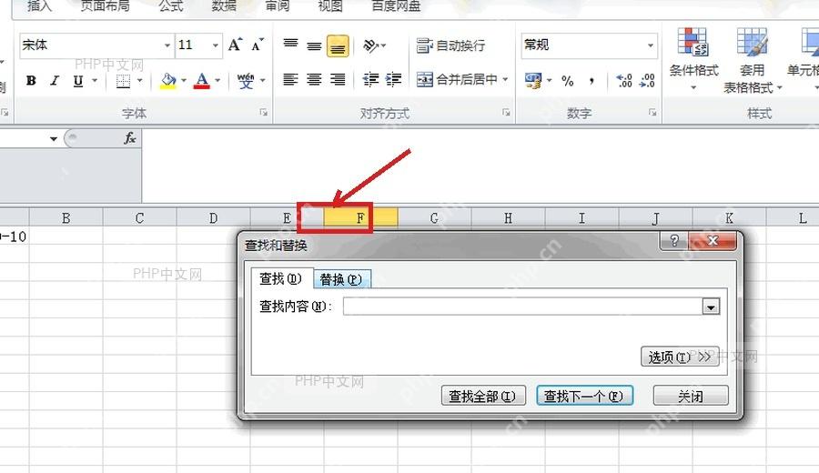Viewport: 819px width, 473px height.
Task: Click the insert function fx icon
Action: (129, 138)
